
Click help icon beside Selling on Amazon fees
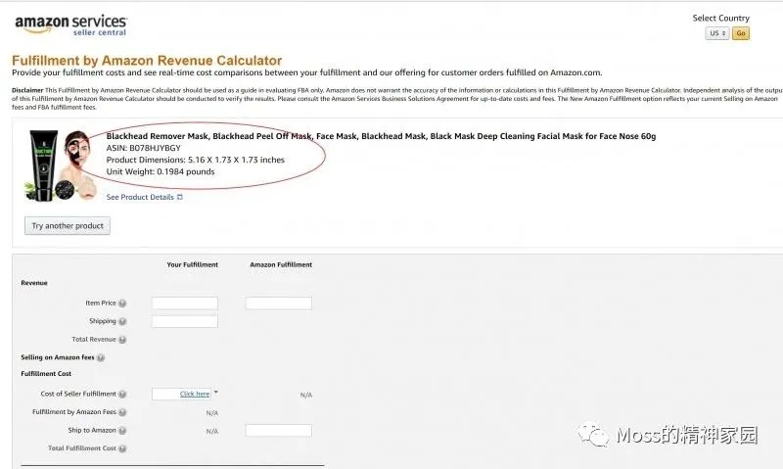coord(101,357)
